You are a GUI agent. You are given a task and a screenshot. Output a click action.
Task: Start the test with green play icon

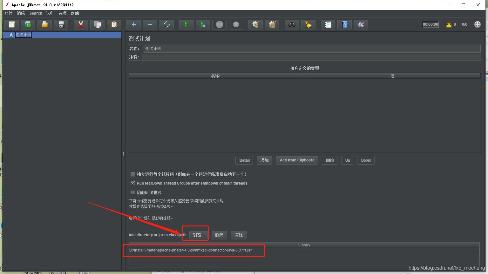(186, 24)
